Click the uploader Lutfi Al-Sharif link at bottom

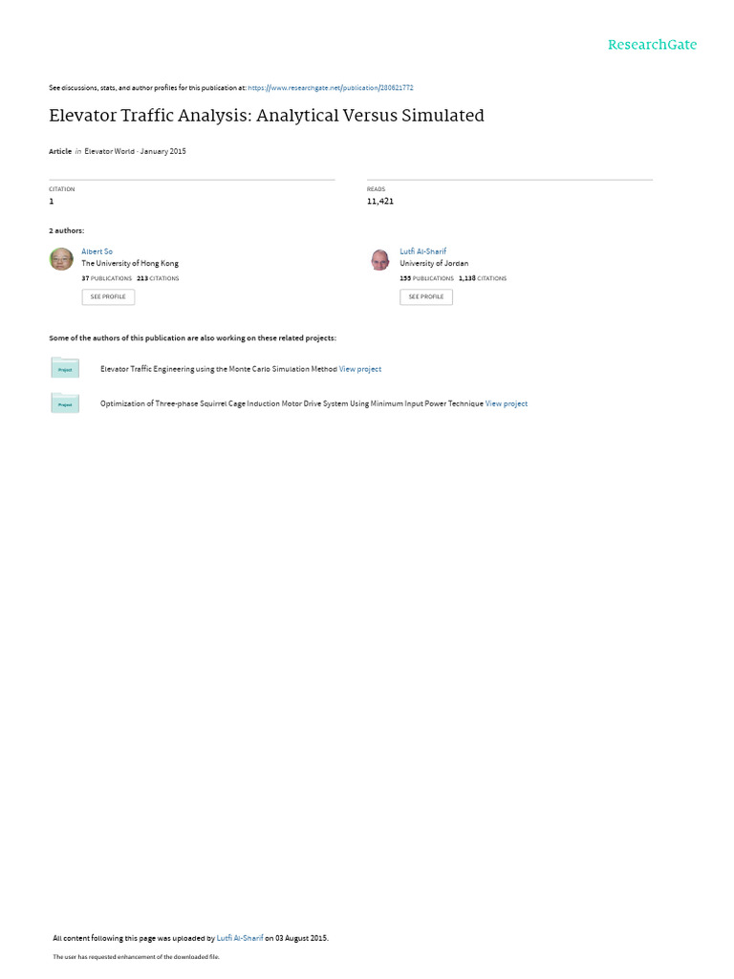click(240, 939)
